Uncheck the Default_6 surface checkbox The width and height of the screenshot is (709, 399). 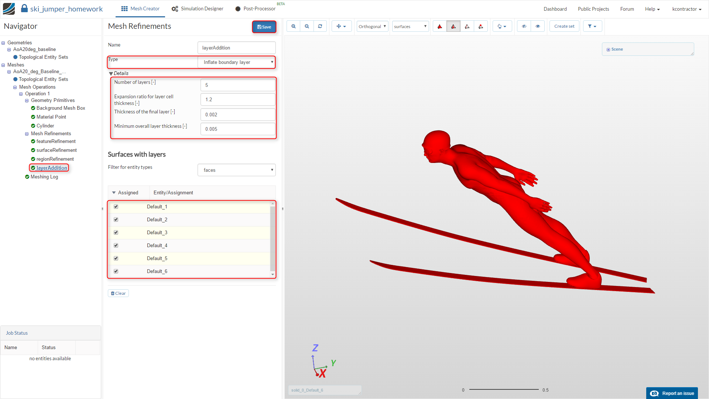pyautogui.click(x=116, y=271)
